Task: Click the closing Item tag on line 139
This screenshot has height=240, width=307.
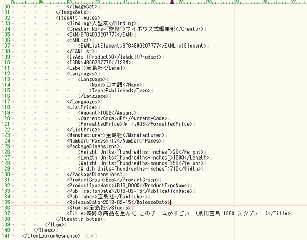Action: (x=54, y=224)
